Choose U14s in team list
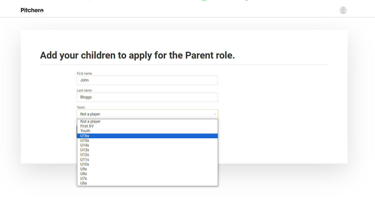 [85, 145]
